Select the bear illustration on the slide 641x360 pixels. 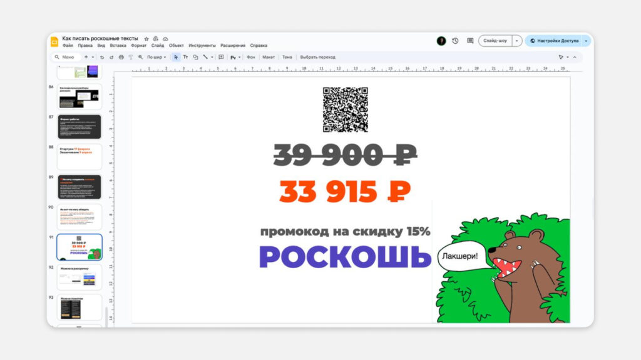click(x=503, y=267)
